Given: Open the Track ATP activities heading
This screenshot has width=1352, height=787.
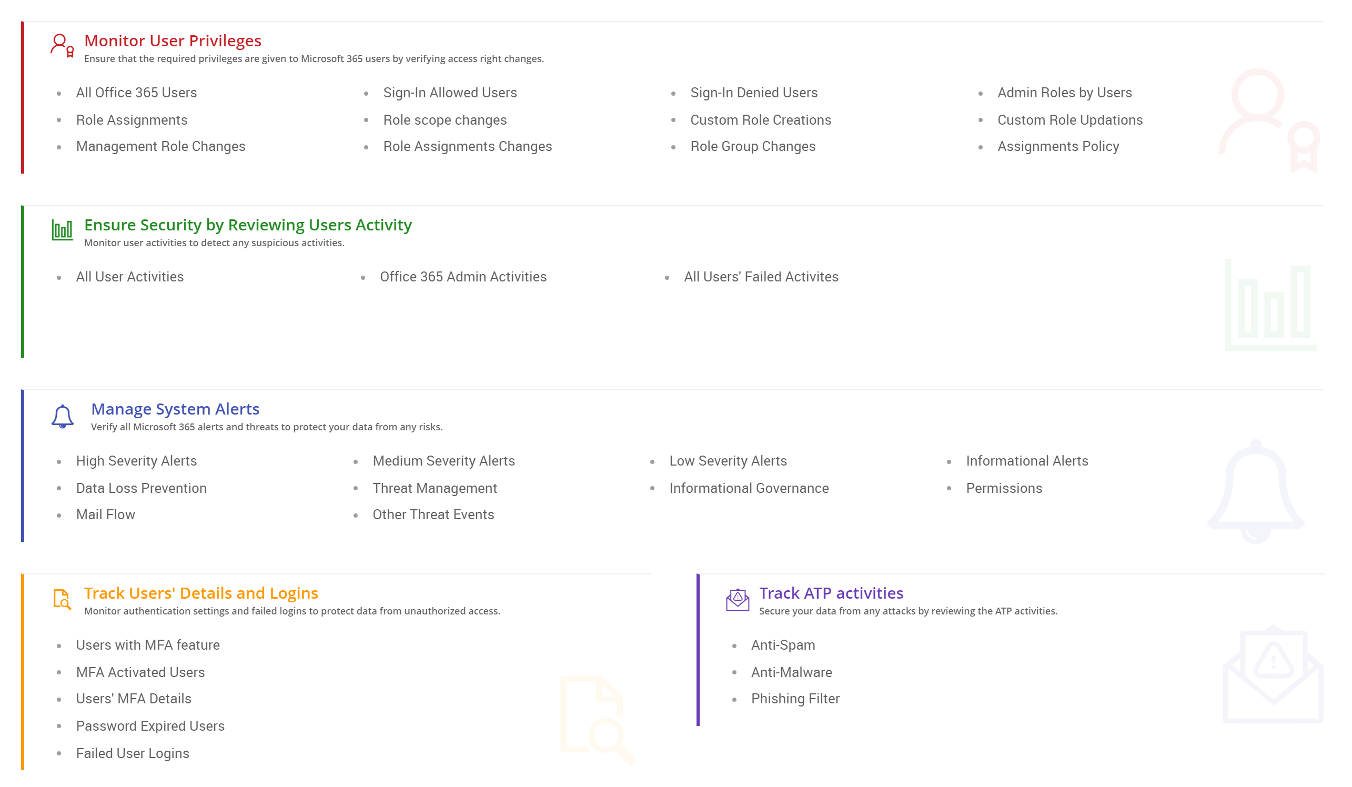Looking at the screenshot, I should (x=831, y=593).
